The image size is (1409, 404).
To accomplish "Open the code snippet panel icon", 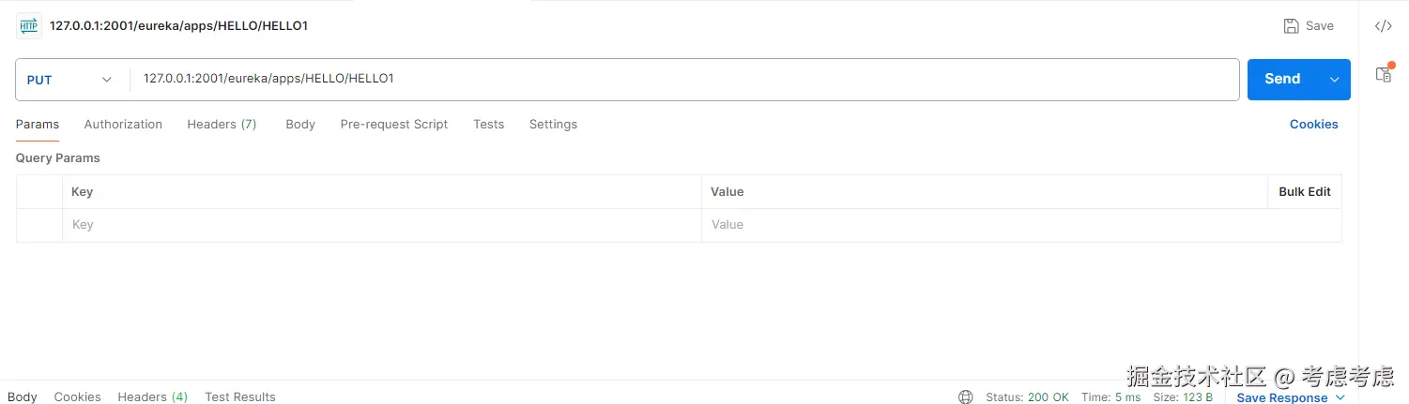I will [1383, 26].
